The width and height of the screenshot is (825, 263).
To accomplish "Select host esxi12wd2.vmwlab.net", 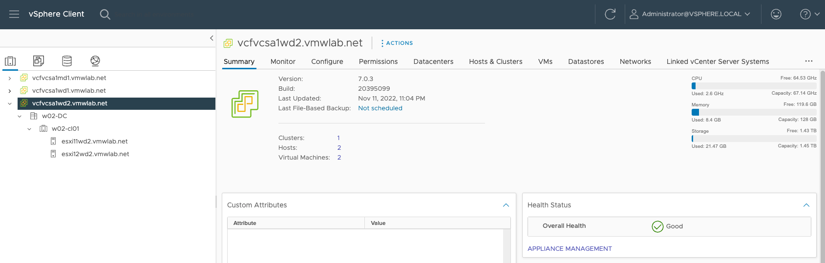I will point(95,154).
